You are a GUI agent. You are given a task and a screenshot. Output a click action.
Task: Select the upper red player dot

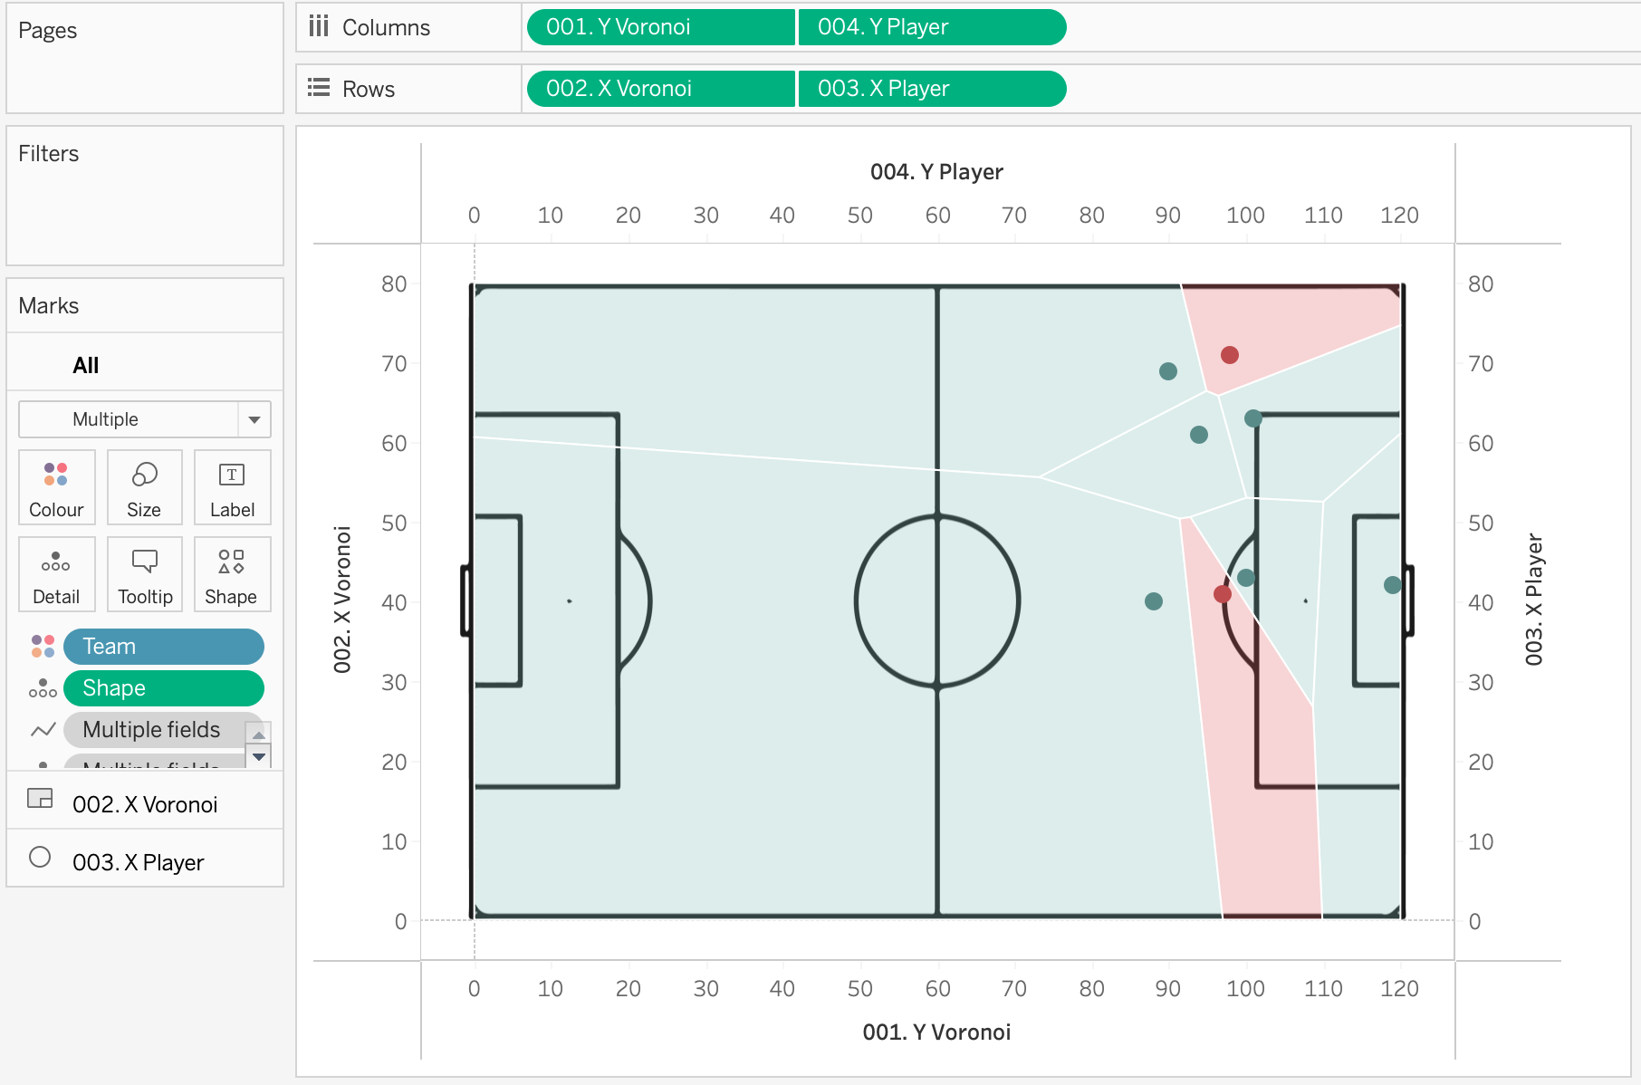pos(1229,355)
